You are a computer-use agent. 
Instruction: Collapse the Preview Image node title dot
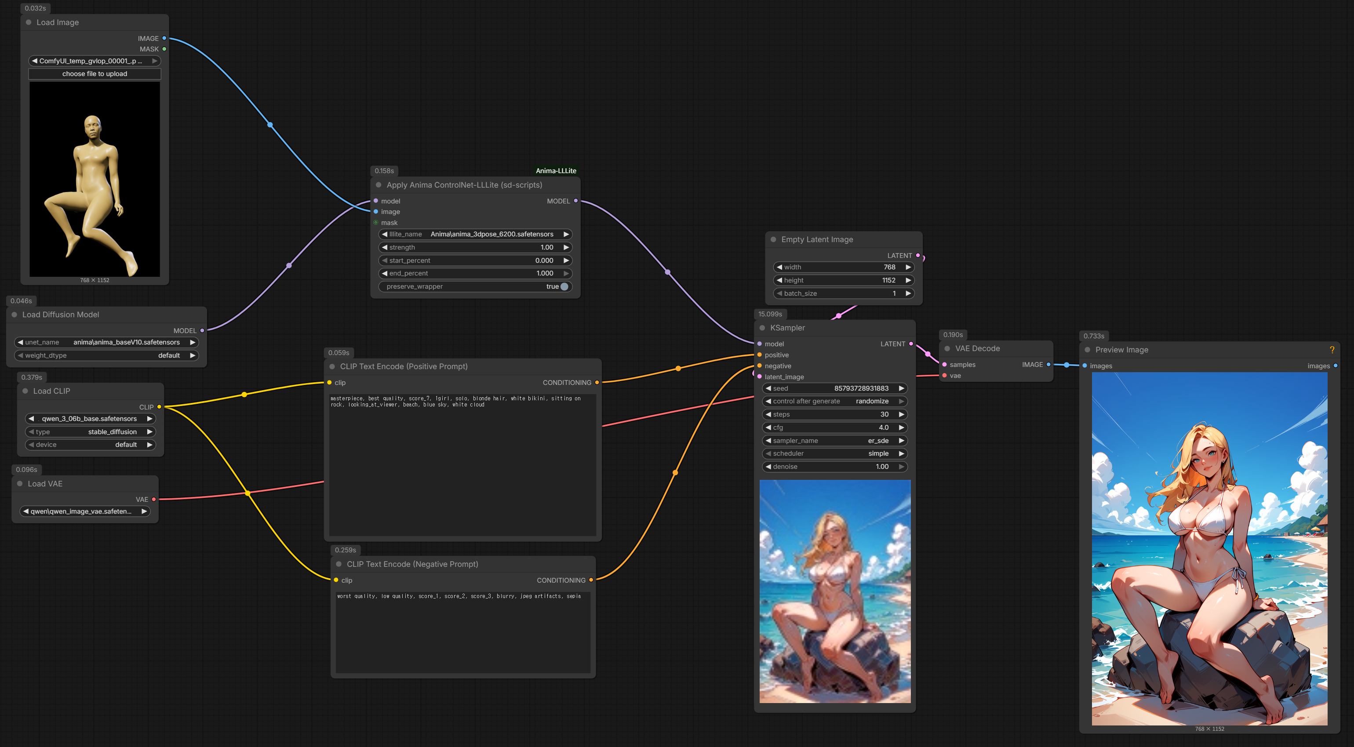tap(1088, 350)
